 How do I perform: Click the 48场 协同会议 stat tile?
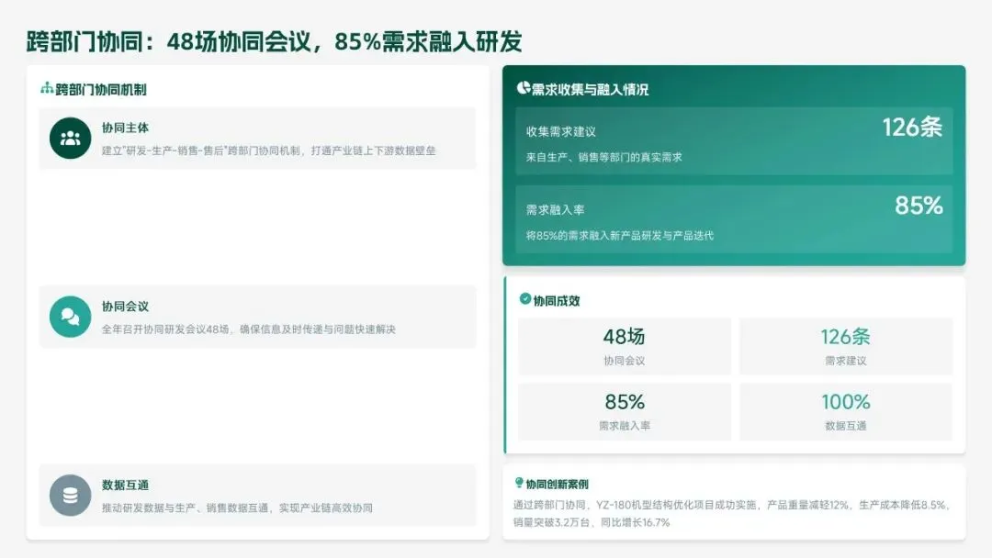point(625,346)
